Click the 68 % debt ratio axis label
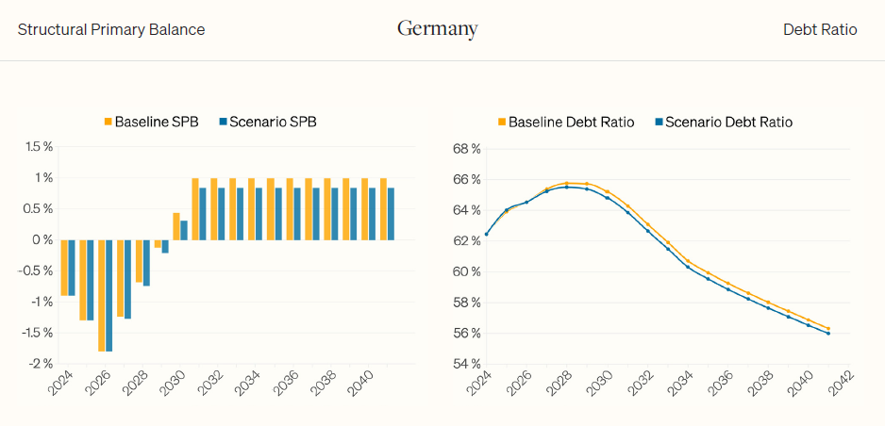 tap(467, 149)
